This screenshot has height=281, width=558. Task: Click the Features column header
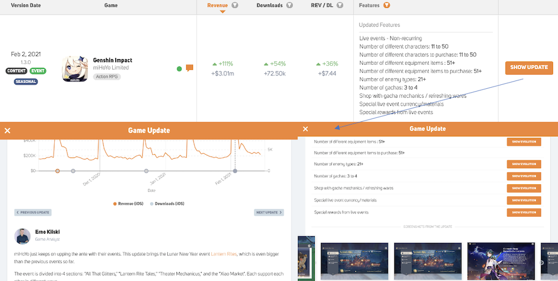369,6
